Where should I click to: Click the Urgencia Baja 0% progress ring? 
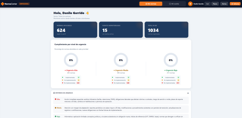tap(171, 60)
